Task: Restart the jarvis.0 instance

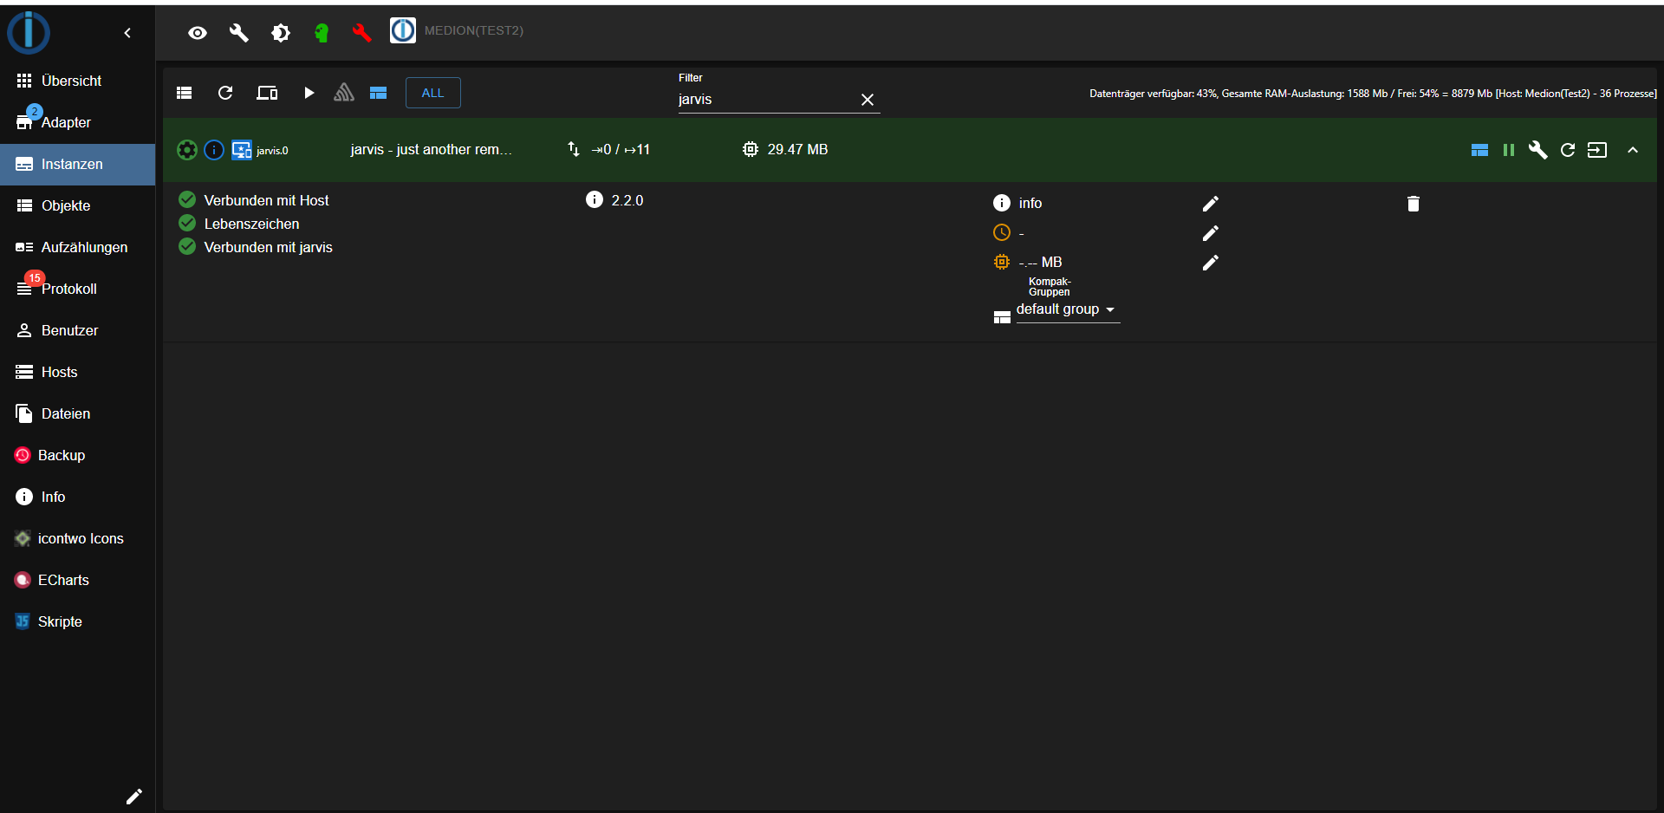Action: point(1568,150)
